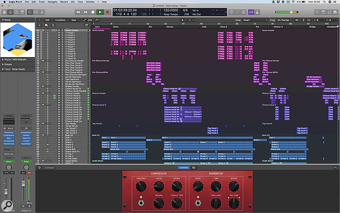Click the Fast Forward transport button
This screenshot has width=340, height=213.
click(86, 12)
